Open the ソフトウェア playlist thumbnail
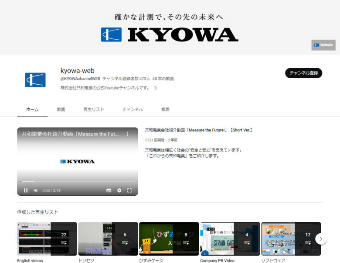Screen dimensions: 340x263 (291, 239)
